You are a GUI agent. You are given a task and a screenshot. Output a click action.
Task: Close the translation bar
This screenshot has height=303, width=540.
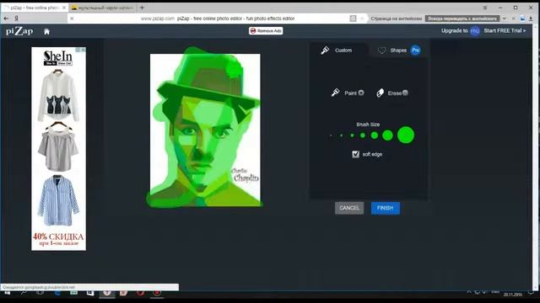pos(514,19)
